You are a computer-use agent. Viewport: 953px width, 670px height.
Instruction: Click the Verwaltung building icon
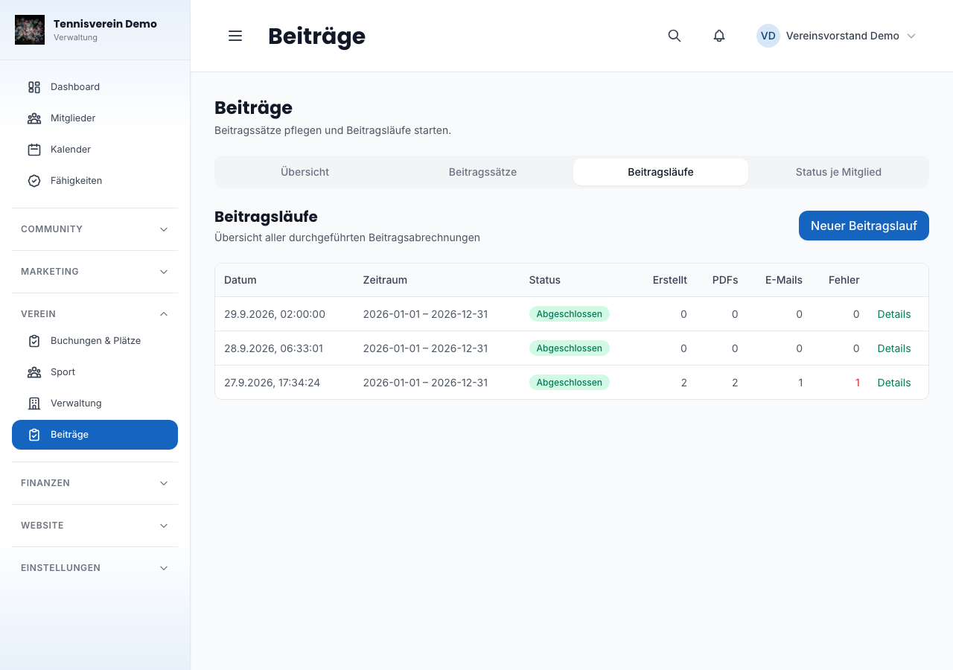[x=34, y=403]
